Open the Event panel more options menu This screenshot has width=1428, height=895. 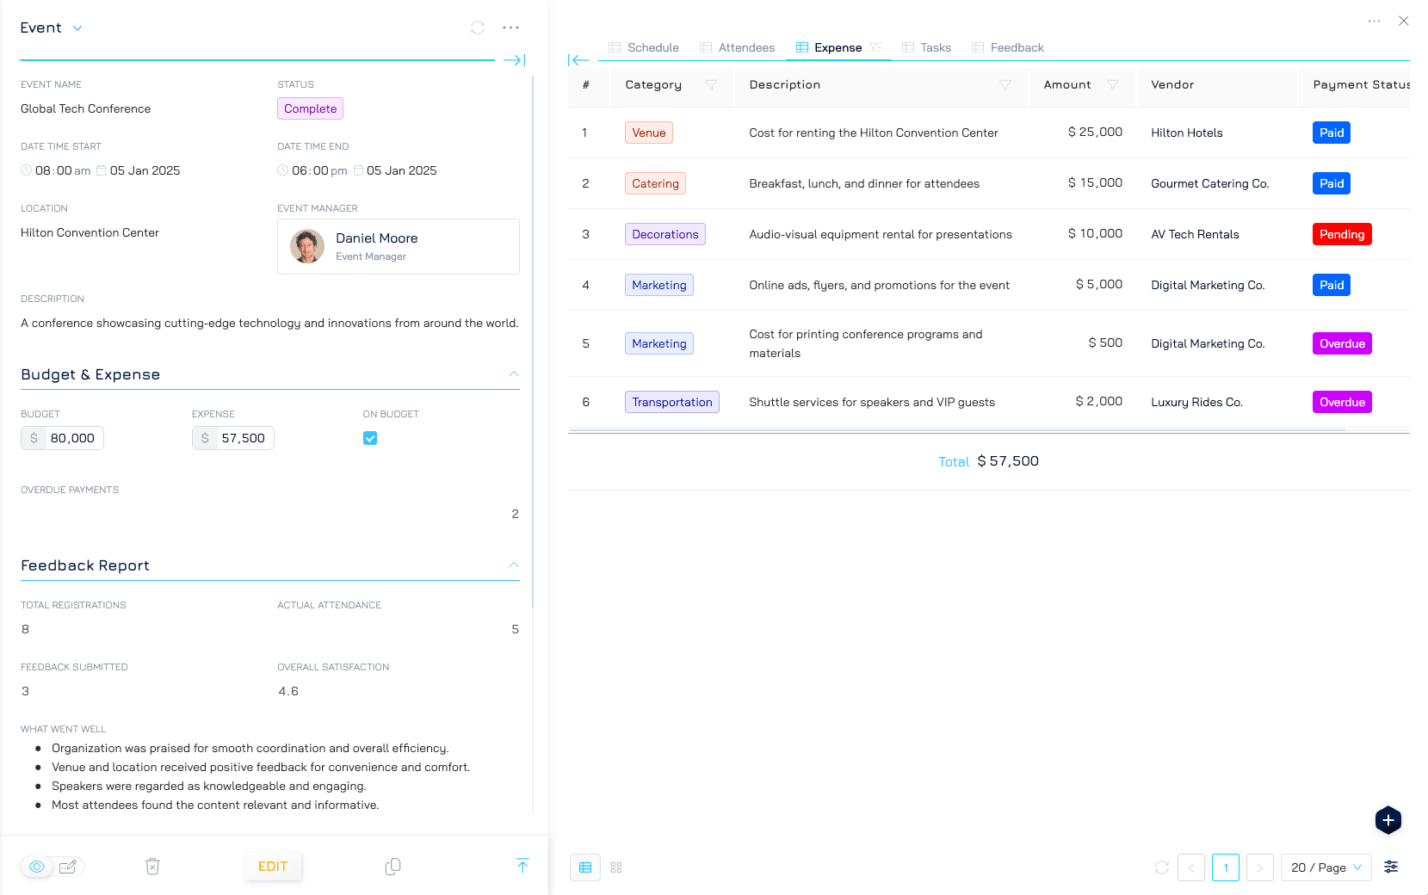(x=510, y=28)
